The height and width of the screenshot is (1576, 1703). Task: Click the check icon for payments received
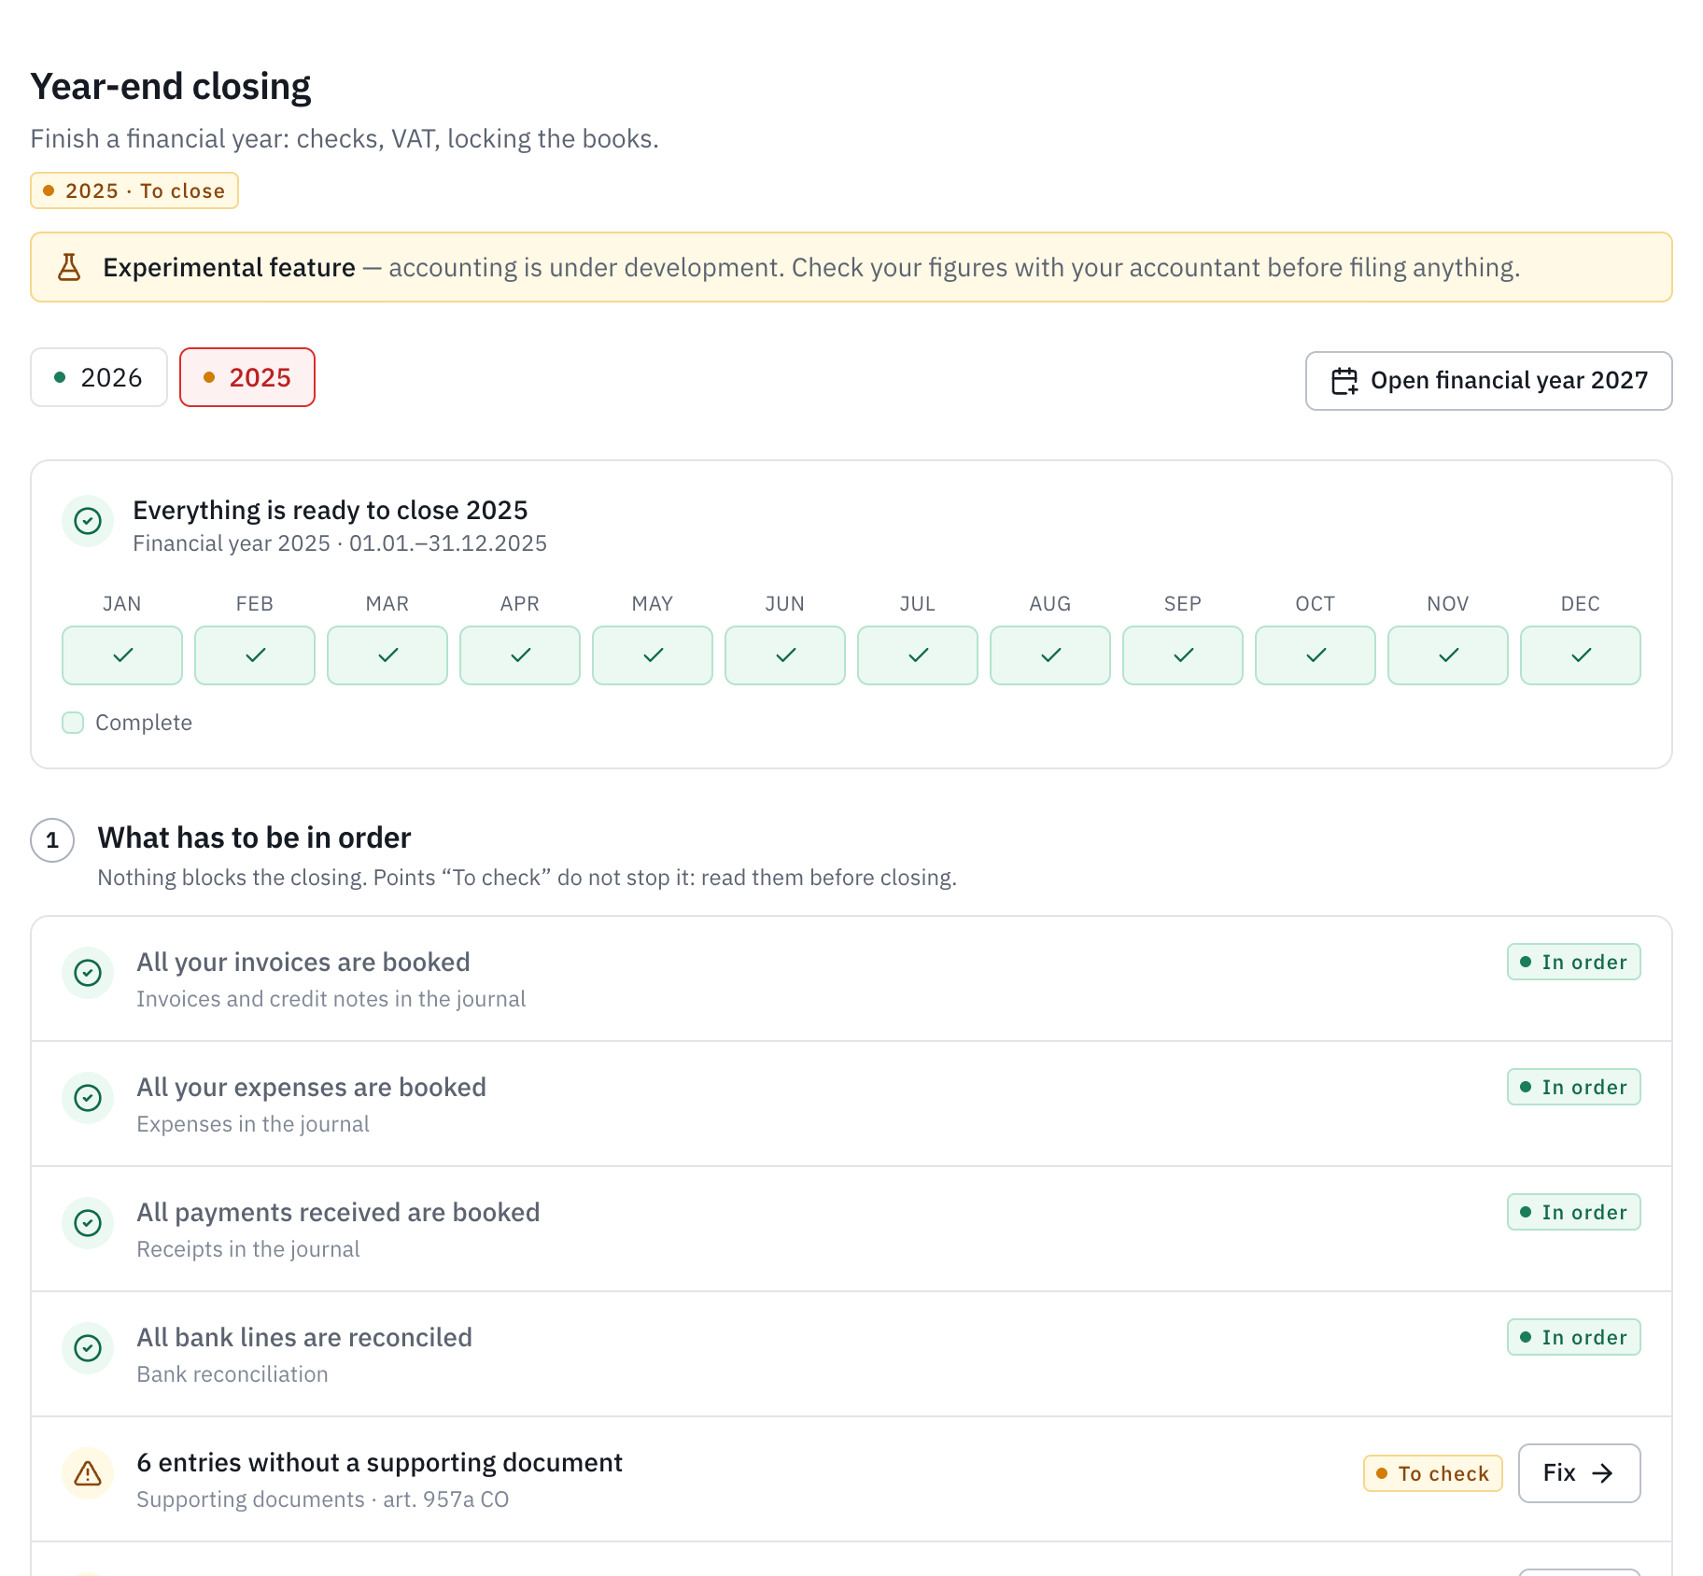pyautogui.click(x=88, y=1223)
